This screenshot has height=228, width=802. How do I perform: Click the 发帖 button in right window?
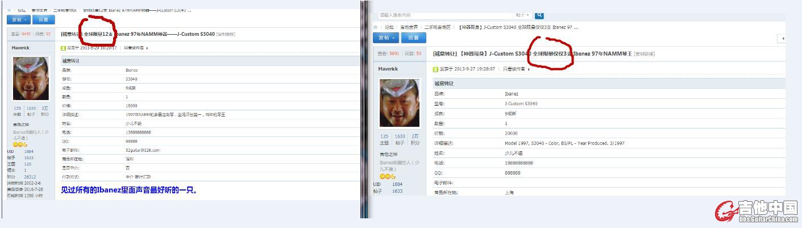[x=386, y=38]
